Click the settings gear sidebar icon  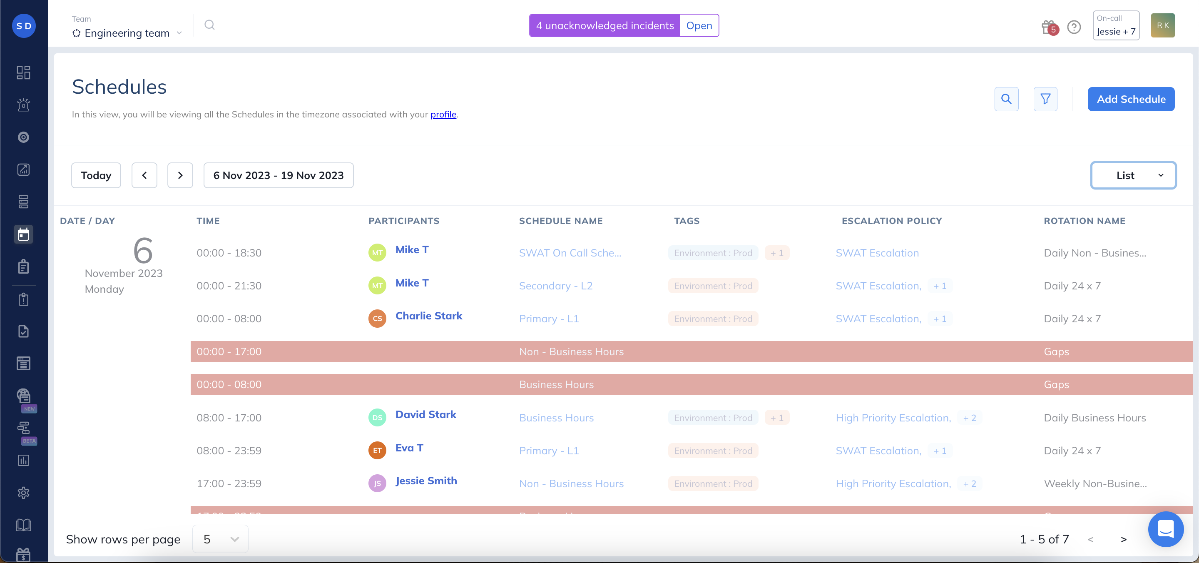point(23,493)
